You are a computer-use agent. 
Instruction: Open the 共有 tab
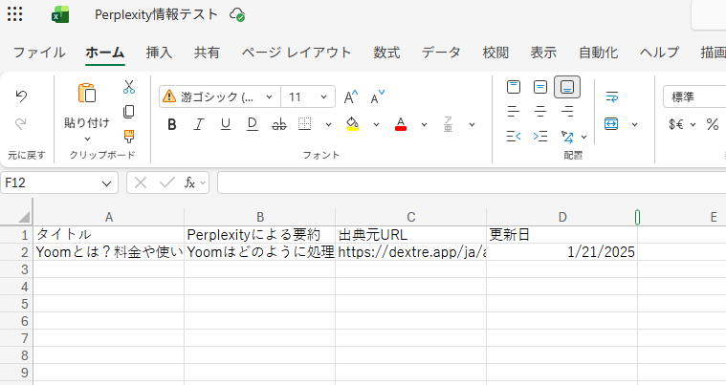pos(207,53)
